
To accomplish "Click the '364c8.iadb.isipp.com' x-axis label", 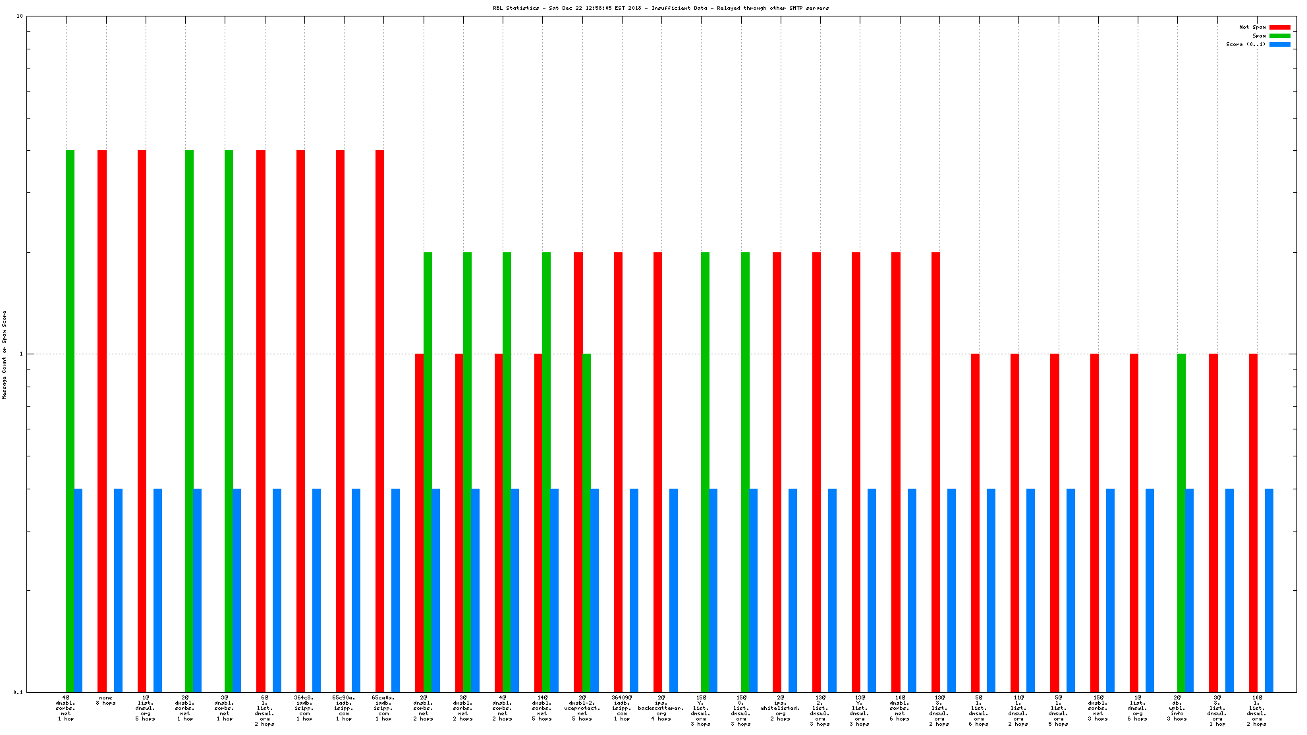I will pyautogui.click(x=304, y=707).
